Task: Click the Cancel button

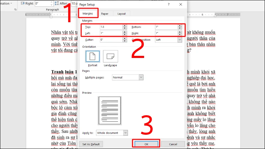Action: point(173,144)
